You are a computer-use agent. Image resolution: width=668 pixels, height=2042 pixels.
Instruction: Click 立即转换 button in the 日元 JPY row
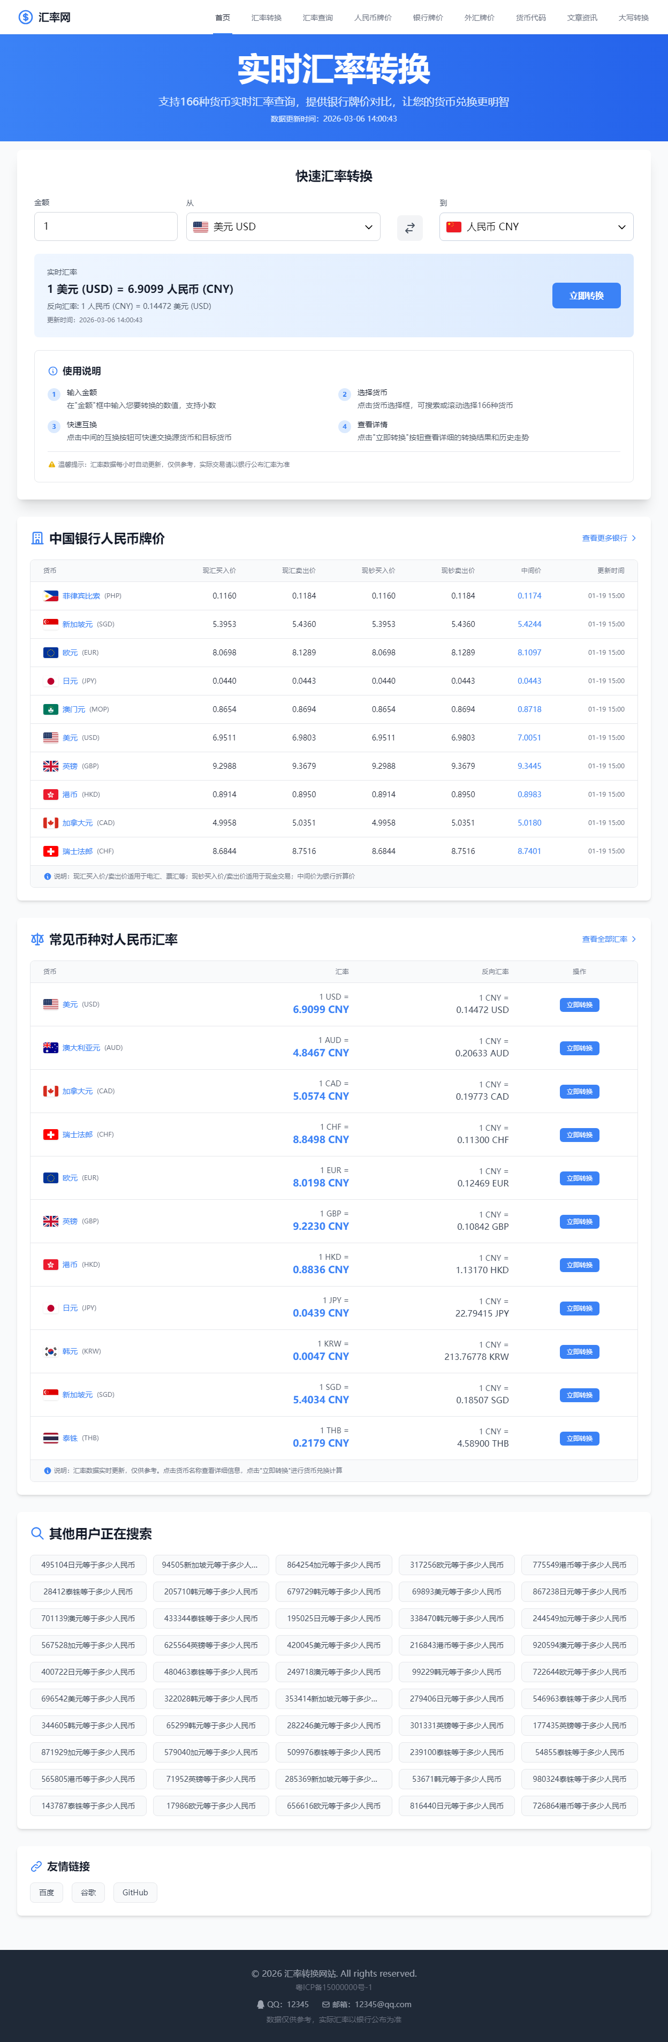(x=579, y=1308)
